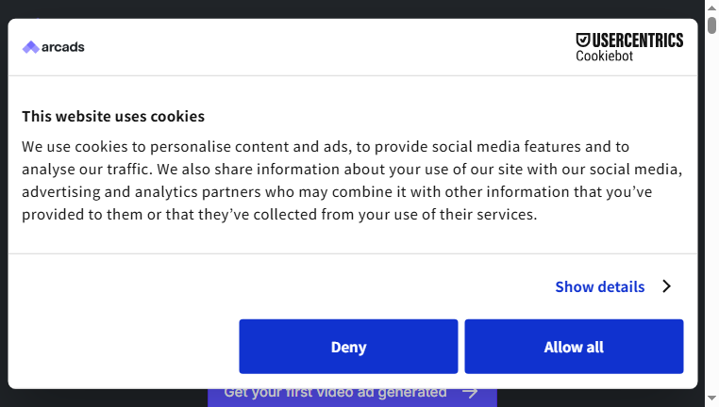This screenshot has width=719, height=407.
Task: Click the arcads wordmark text
Action: click(x=63, y=47)
